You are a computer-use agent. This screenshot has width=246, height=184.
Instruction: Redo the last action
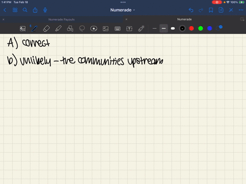click(x=201, y=10)
